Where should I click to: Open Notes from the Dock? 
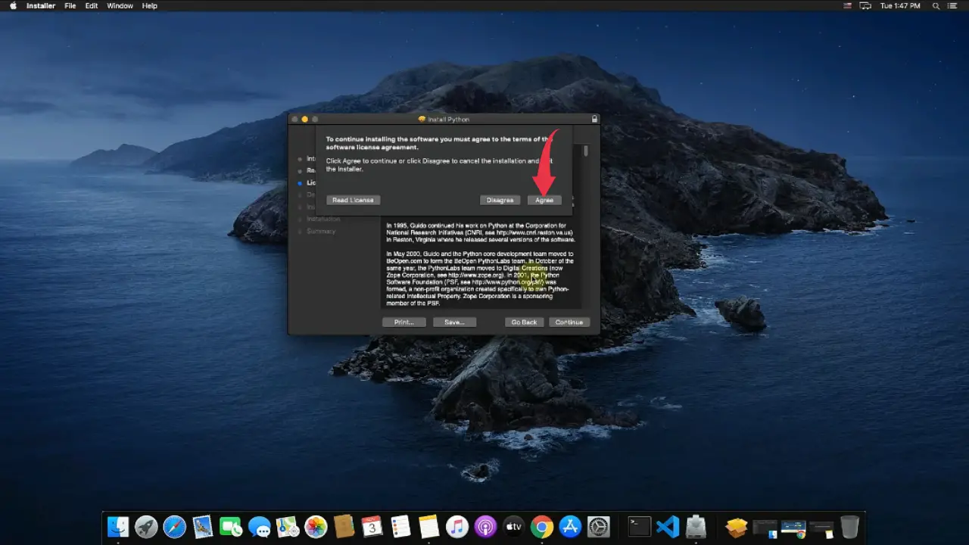coord(428,526)
